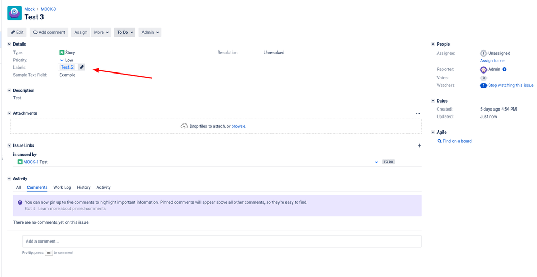Click Assign to me link
The height and width of the screenshot is (277, 537).
492,61
